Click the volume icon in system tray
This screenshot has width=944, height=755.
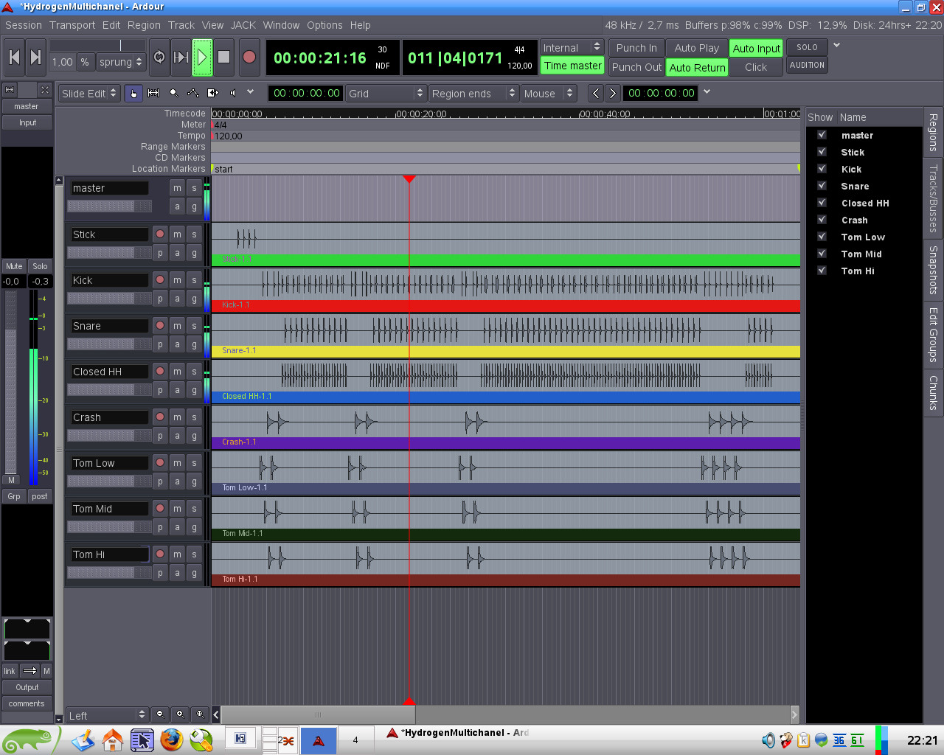click(x=768, y=740)
